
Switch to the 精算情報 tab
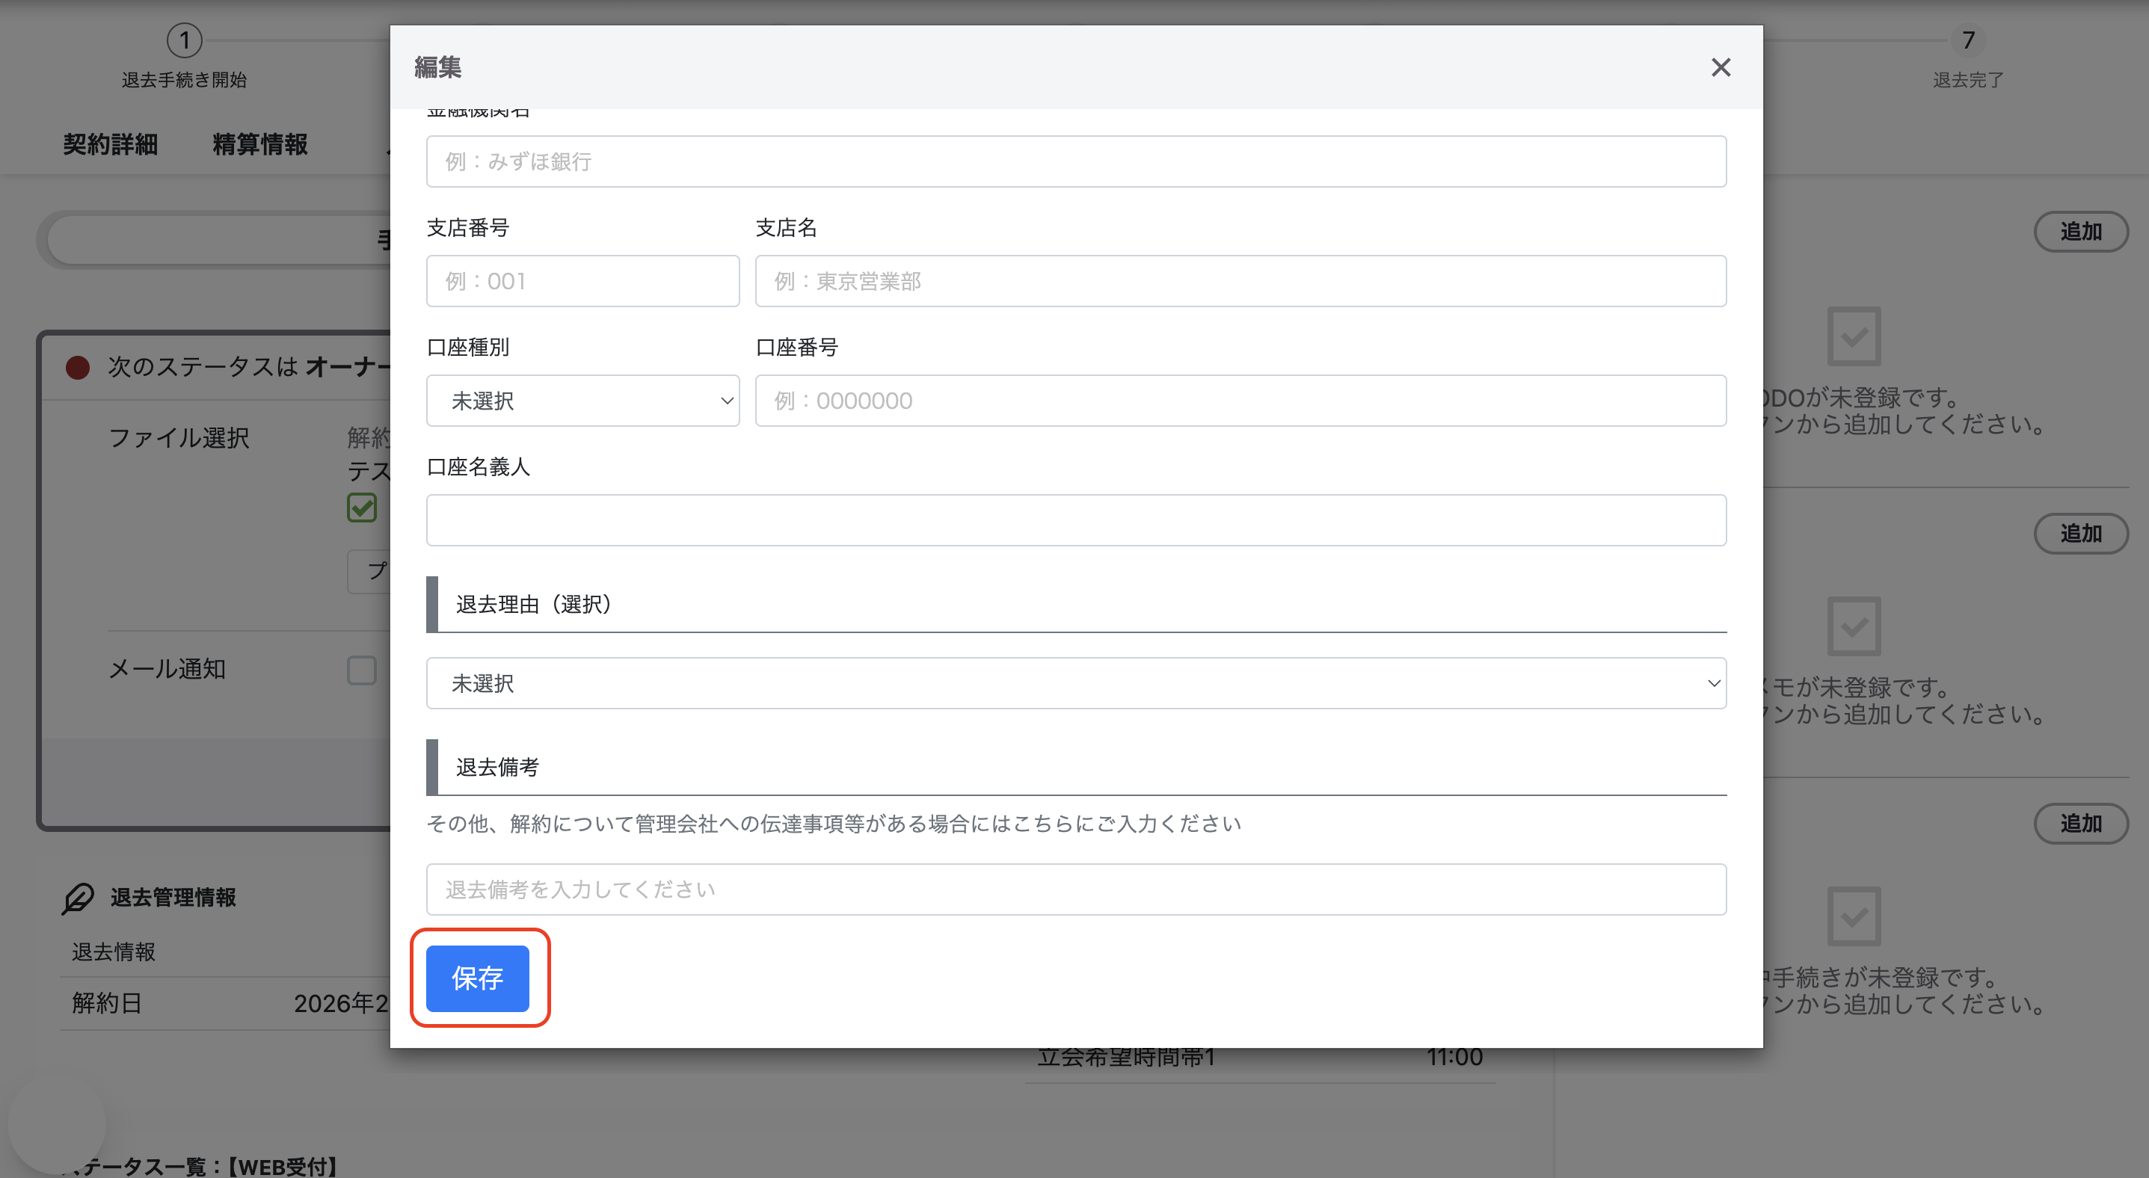pyautogui.click(x=260, y=144)
